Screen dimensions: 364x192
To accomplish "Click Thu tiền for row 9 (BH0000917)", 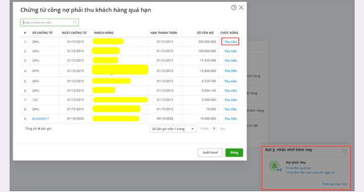I will [231, 119].
